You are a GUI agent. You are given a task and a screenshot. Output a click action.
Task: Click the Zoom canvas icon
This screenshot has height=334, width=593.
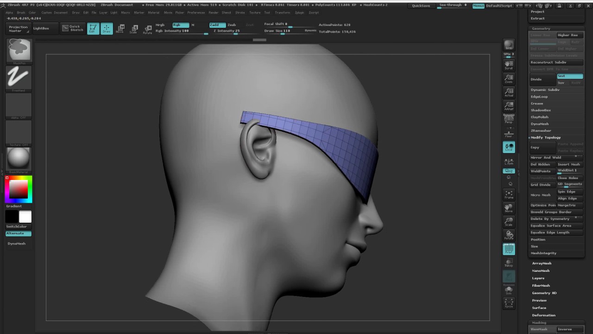[x=509, y=78]
